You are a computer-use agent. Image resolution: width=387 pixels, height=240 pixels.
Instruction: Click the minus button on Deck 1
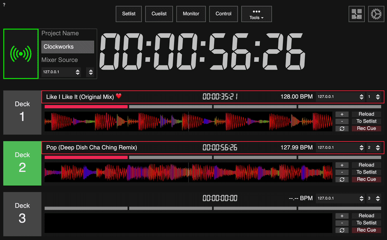coord(342,121)
